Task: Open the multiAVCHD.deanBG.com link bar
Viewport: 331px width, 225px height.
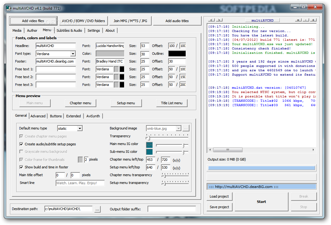Action: pyautogui.click(x=262, y=186)
